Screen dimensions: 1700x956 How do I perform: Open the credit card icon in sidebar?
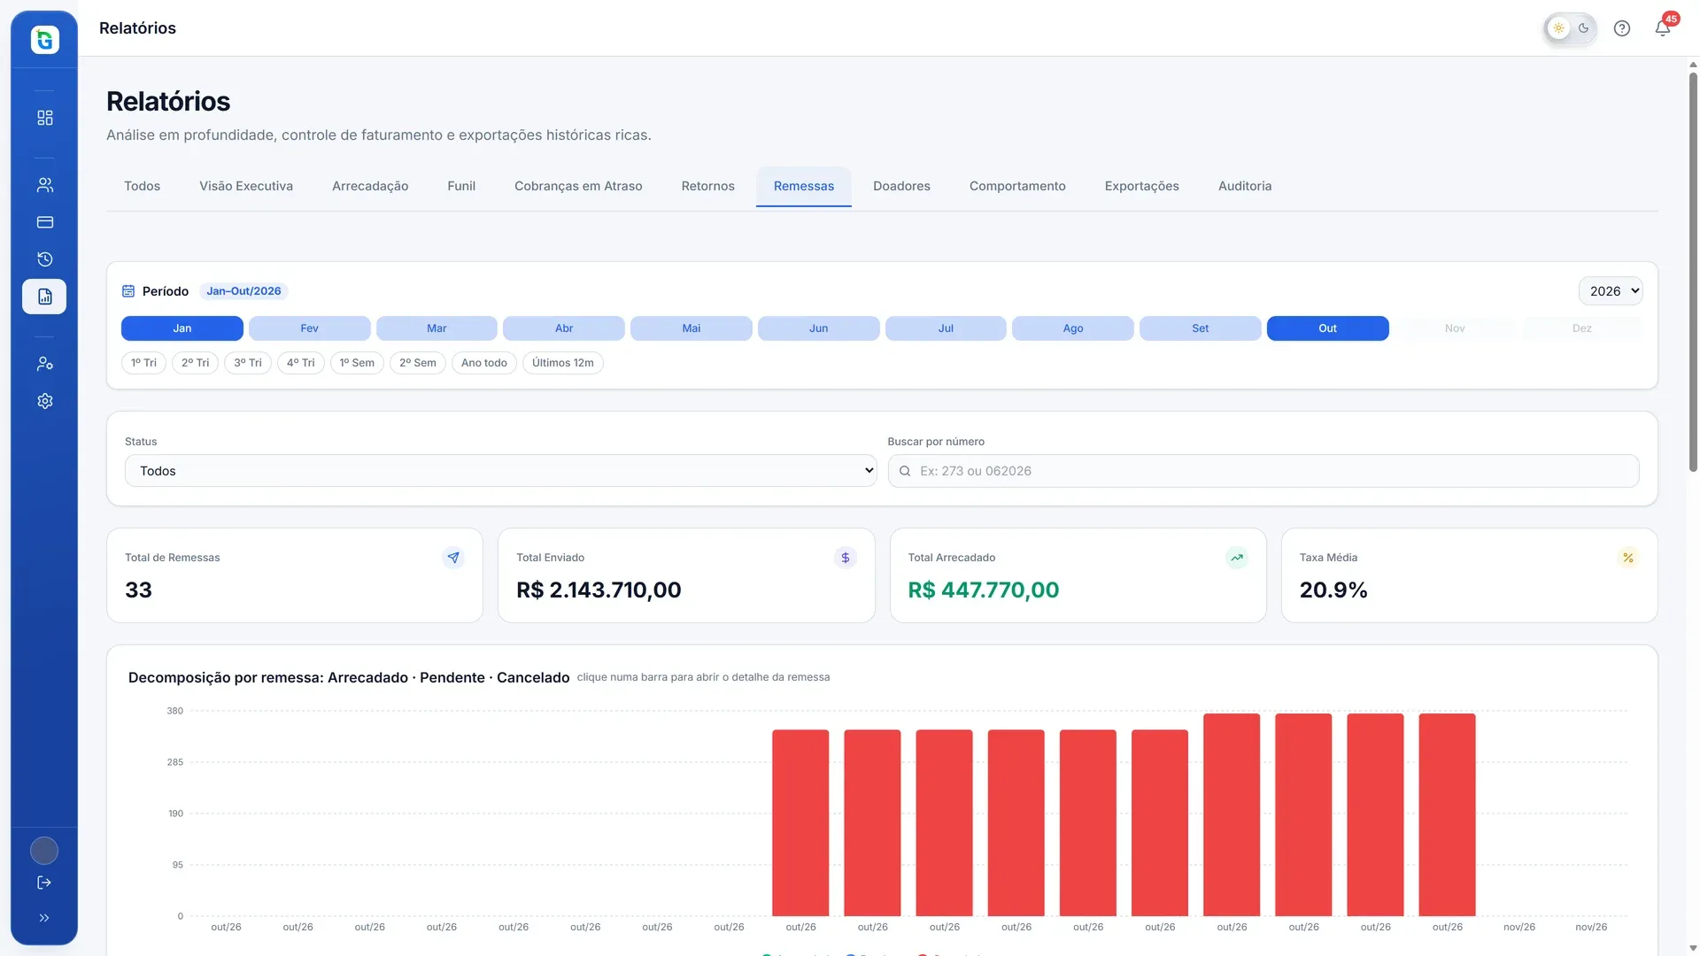(x=44, y=222)
